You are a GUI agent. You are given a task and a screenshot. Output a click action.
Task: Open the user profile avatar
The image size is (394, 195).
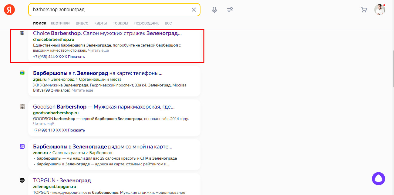pos(379,10)
